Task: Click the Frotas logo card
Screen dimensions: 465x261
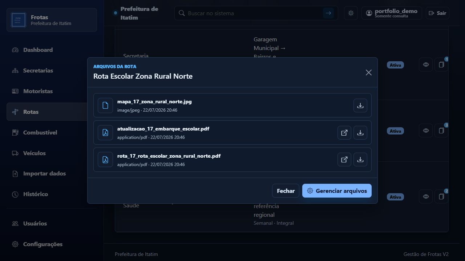Action: click(52, 20)
